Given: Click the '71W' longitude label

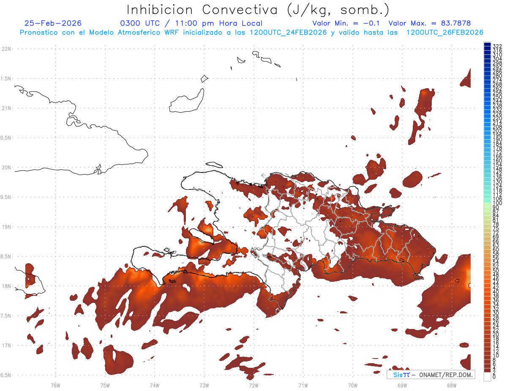Looking at the screenshot, I should pos(303,385).
